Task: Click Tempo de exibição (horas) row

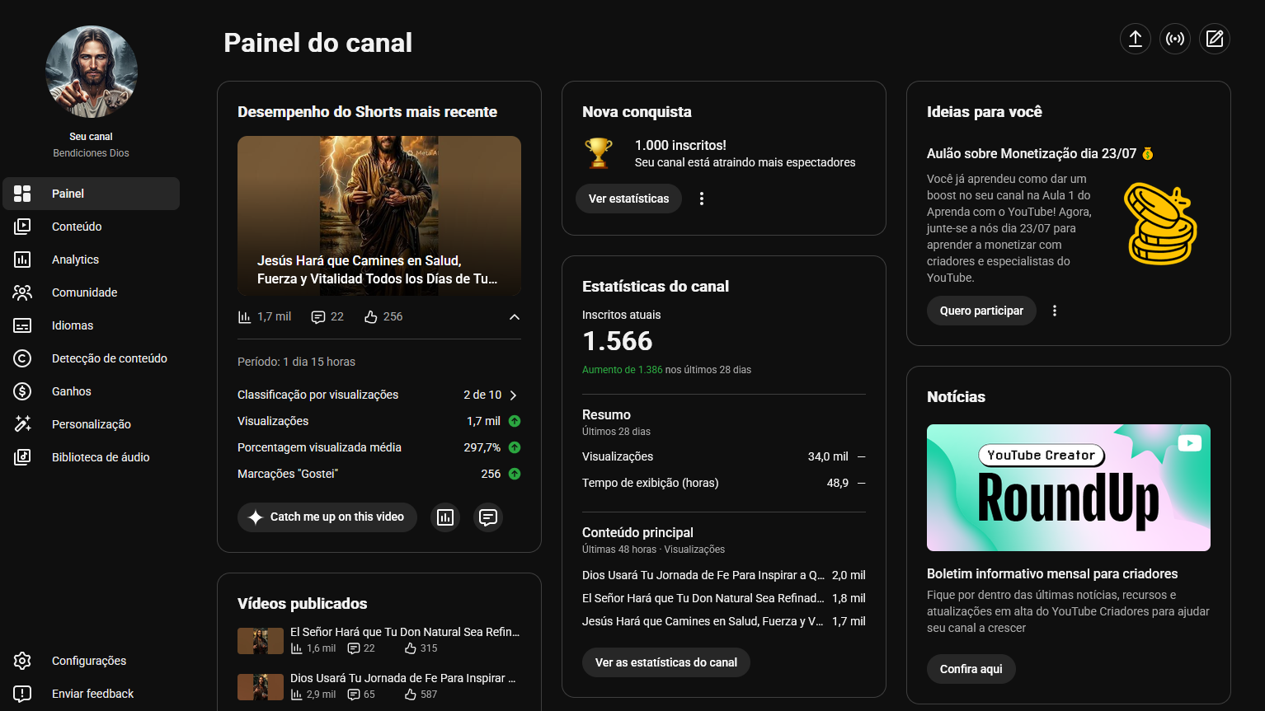Action: 724,483
